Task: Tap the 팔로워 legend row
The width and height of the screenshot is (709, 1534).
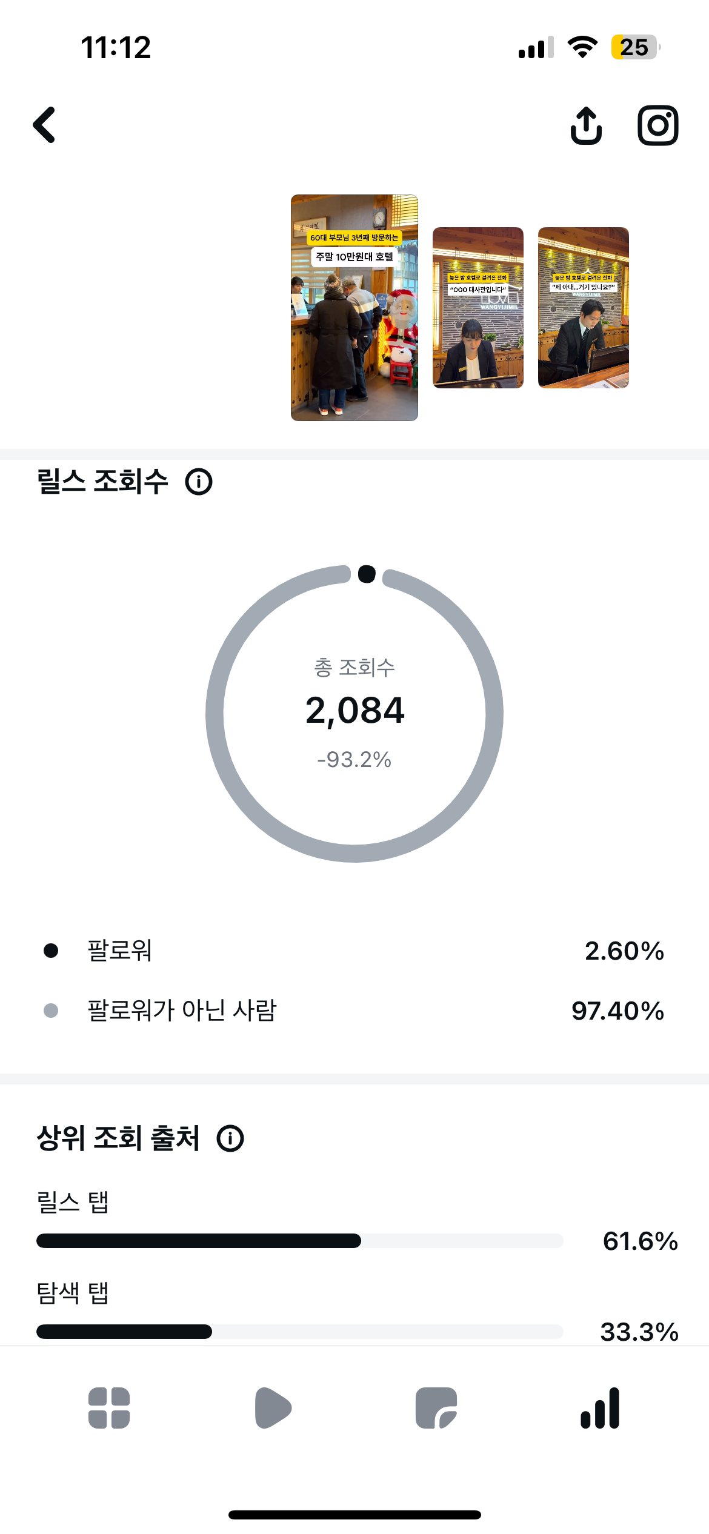Action: (x=354, y=951)
